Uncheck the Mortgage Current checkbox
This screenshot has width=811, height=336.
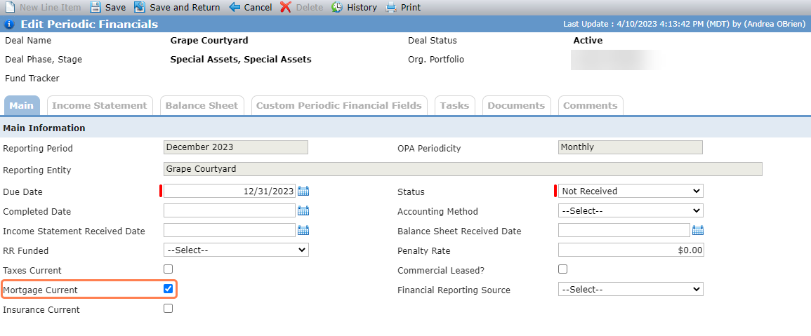[168, 289]
